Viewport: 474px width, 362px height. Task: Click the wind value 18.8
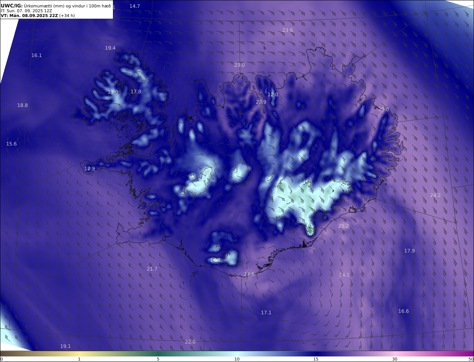23,105
